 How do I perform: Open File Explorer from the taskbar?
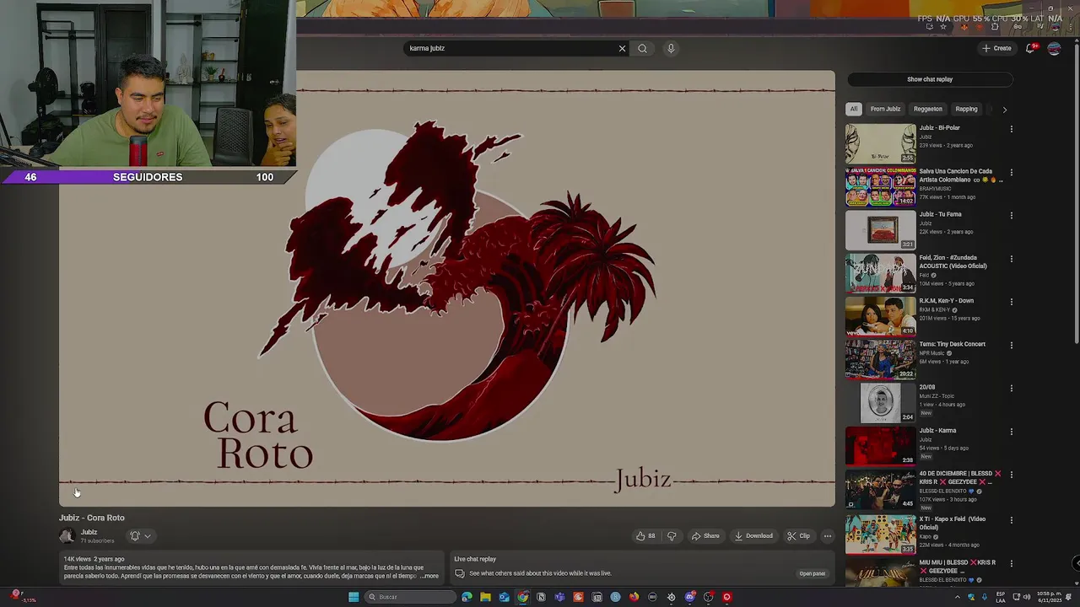485,597
